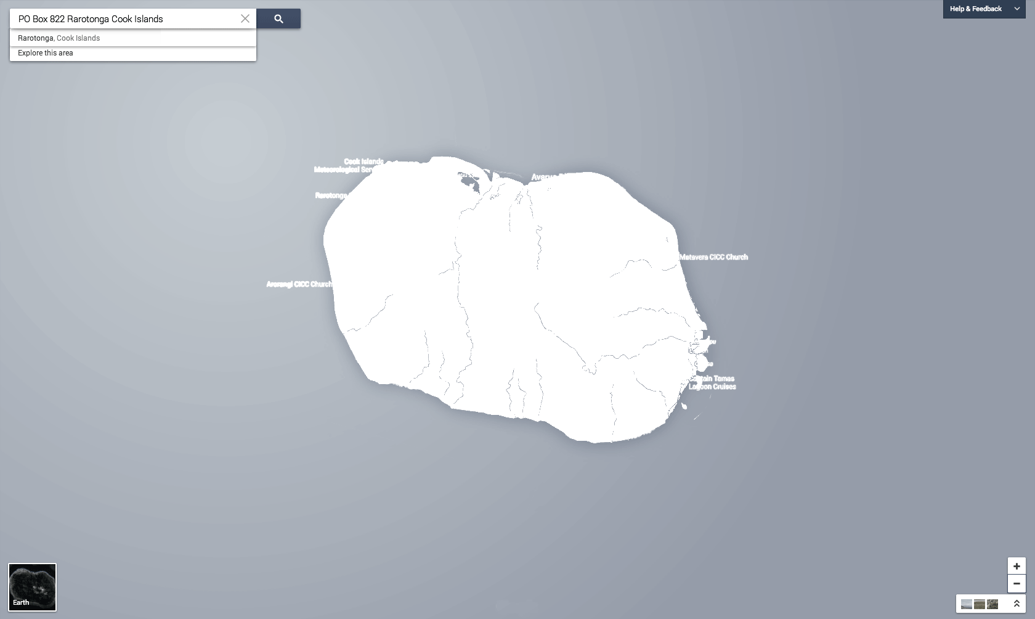This screenshot has width=1035, height=619.
Task: Select Rarotonga, Cook Islands suggestion
Action: click(x=59, y=38)
